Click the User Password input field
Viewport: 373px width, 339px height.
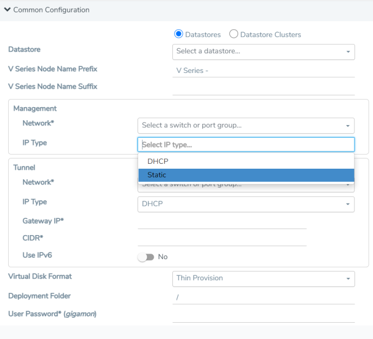263,315
